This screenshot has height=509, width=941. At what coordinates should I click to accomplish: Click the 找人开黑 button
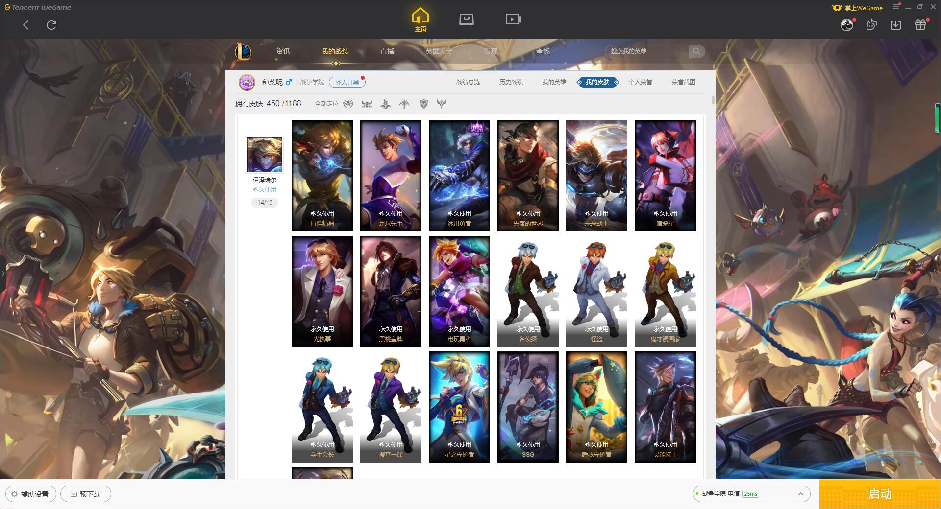347,82
